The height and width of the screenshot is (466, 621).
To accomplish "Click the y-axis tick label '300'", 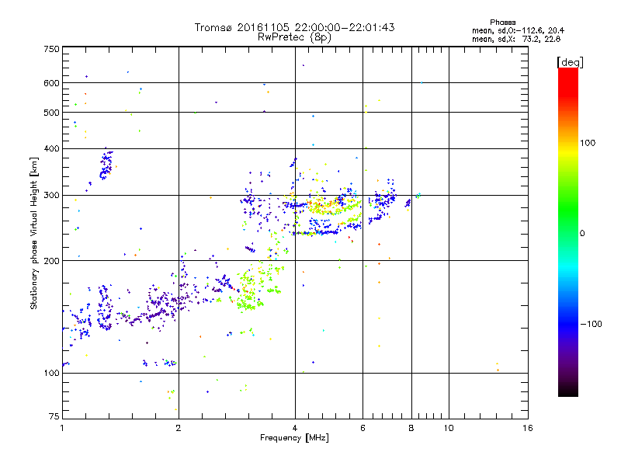I will (x=51, y=196).
